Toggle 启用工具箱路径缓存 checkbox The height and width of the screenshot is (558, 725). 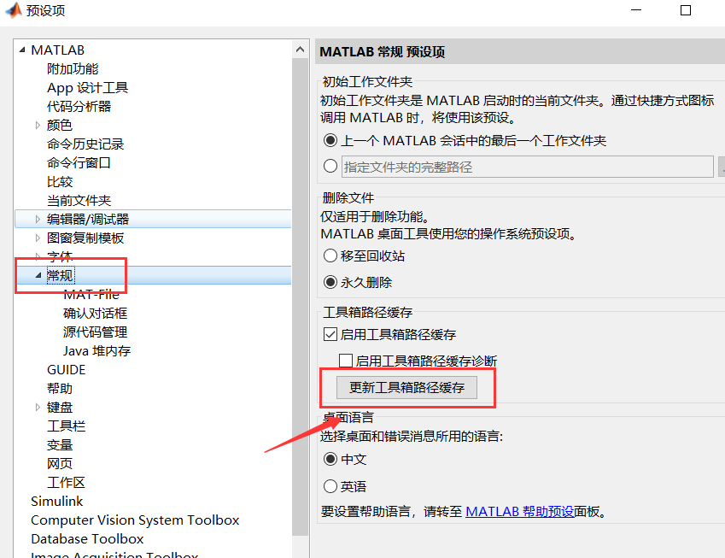click(x=330, y=334)
